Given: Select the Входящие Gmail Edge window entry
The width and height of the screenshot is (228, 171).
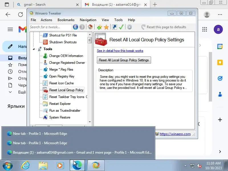Looking at the screenshot, I should coord(78,152).
